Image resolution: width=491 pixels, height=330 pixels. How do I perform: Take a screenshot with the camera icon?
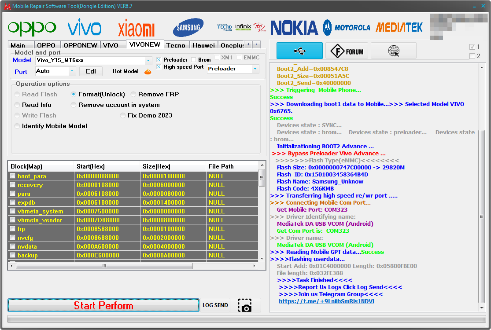245,305
